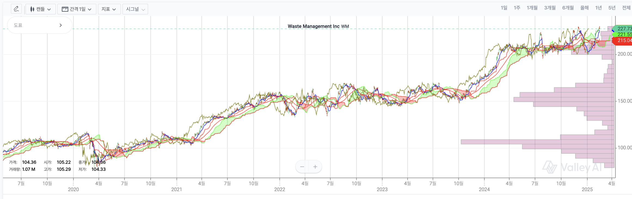632x199 pixels.
Task: Click the red 215.04 price label
Action: click(624, 40)
